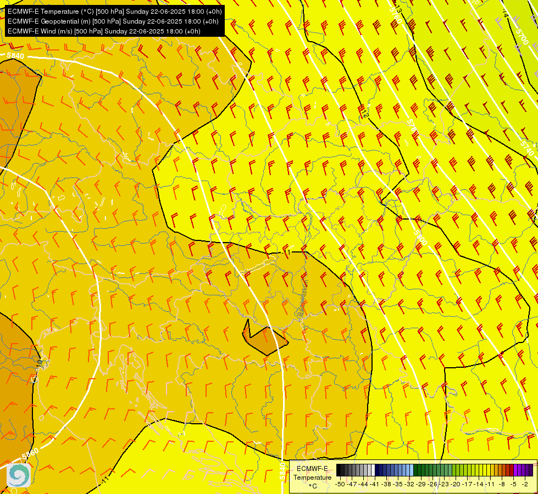The height and width of the screenshot is (494, 538).
Task: Click the -11 legend tick label
Action: click(x=490, y=484)
